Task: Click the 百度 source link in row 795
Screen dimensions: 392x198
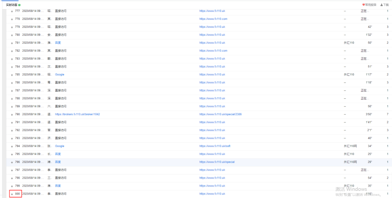Action: 58,154
